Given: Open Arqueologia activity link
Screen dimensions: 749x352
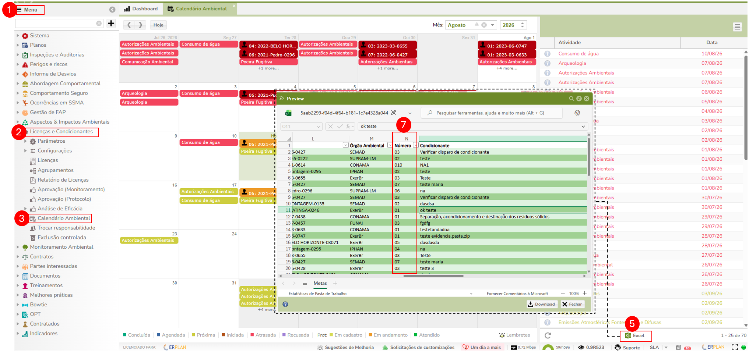Looking at the screenshot, I should point(572,63).
